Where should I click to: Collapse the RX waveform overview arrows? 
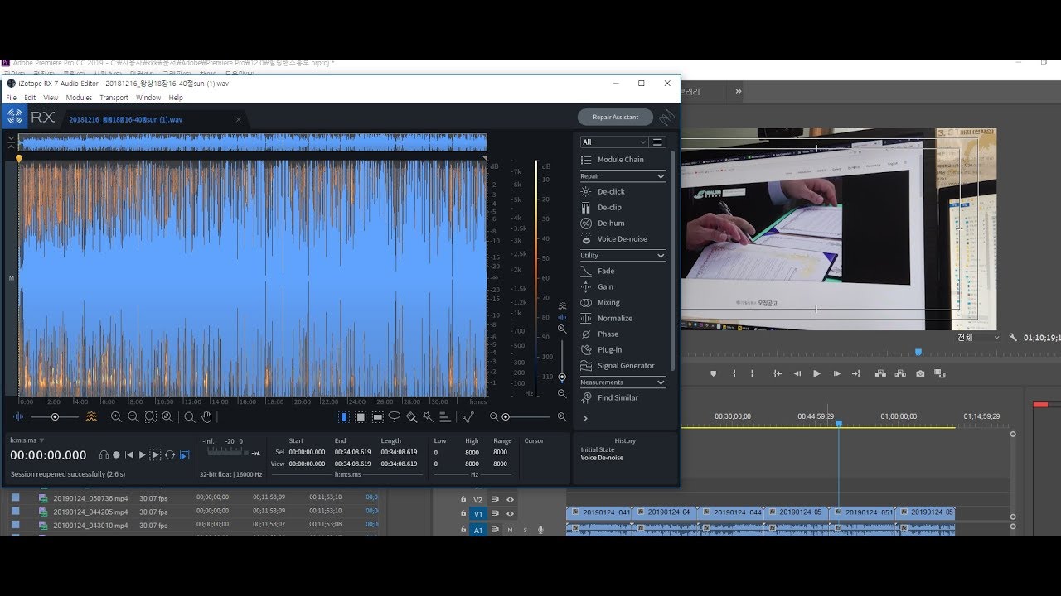point(11,142)
